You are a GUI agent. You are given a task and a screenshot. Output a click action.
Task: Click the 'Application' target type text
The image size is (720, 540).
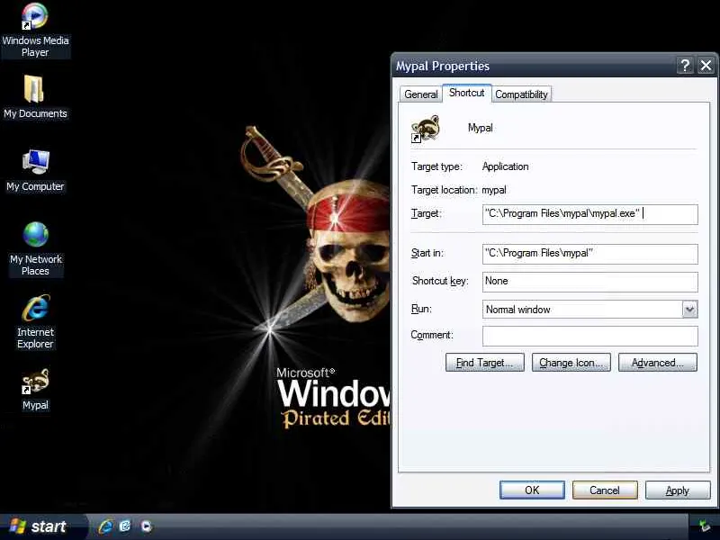click(505, 166)
